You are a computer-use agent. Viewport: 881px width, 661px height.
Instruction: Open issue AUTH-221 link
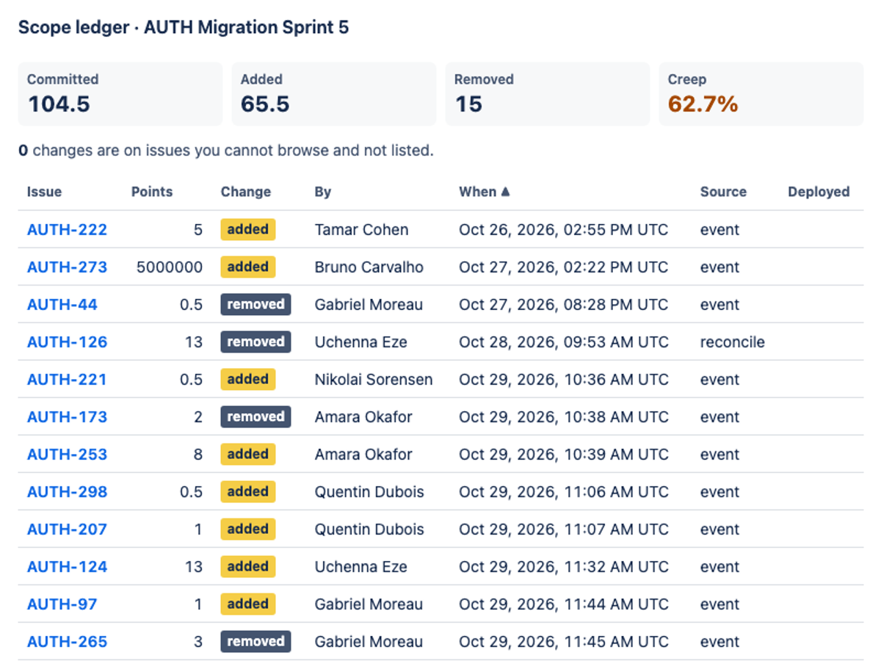67,379
